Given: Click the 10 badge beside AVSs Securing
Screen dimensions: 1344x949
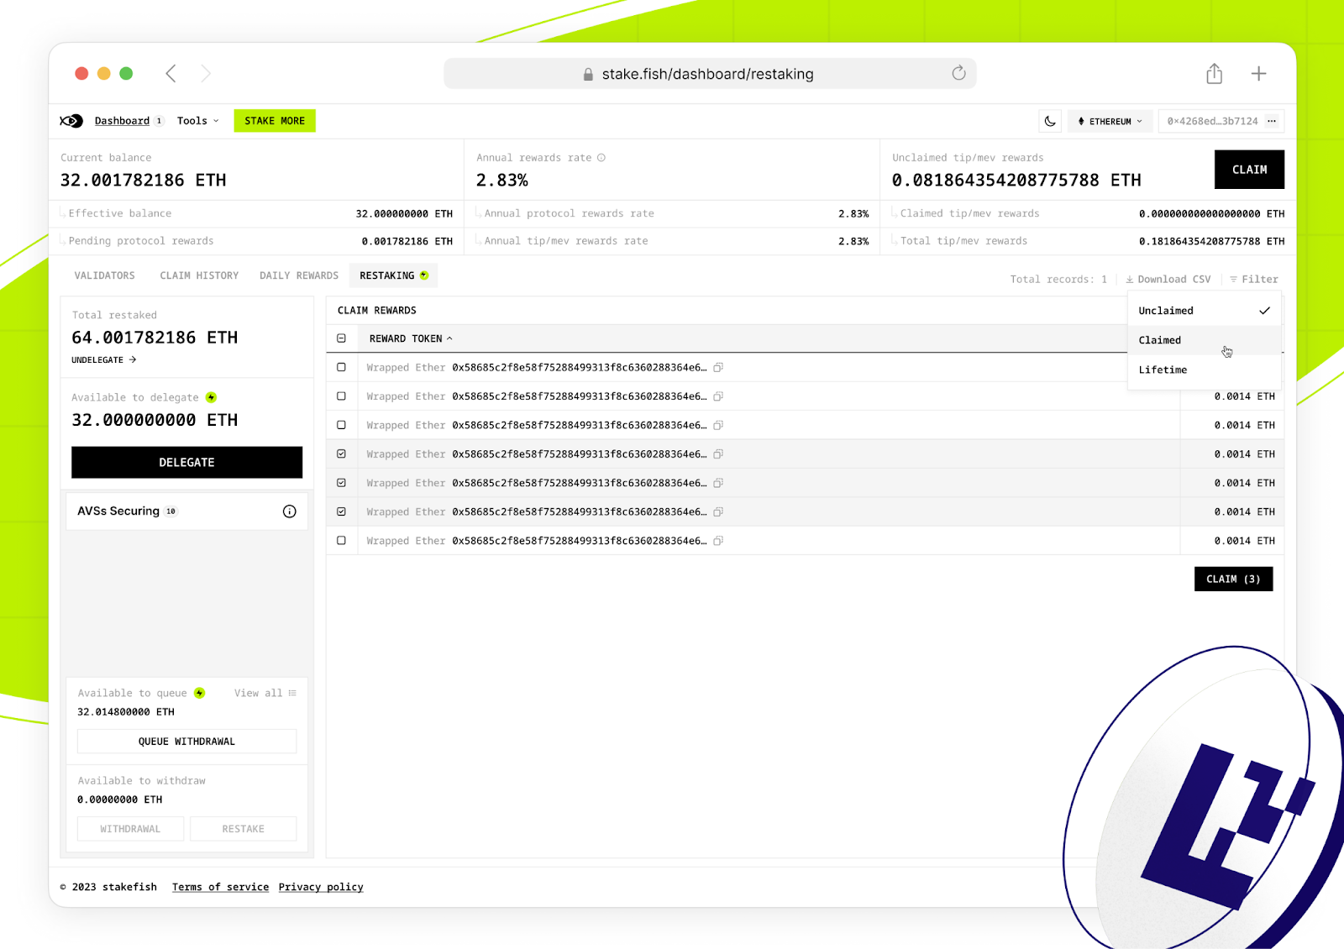Looking at the screenshot, I should tap(171, 511).
